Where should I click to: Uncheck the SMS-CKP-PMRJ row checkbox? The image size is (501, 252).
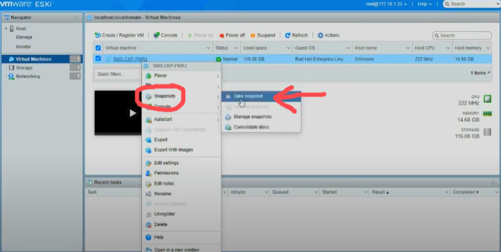pos(98,58)
